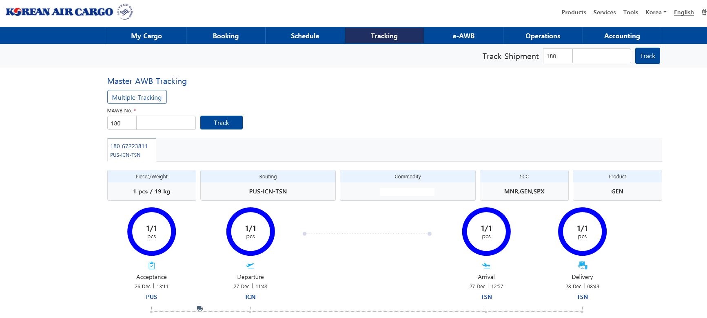Open the e-AWB menu
Viewport: 707px width, 318px height.
463,36
